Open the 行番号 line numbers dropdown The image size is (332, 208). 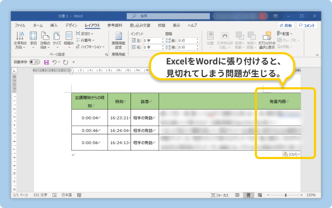click(x=85, y=40)
